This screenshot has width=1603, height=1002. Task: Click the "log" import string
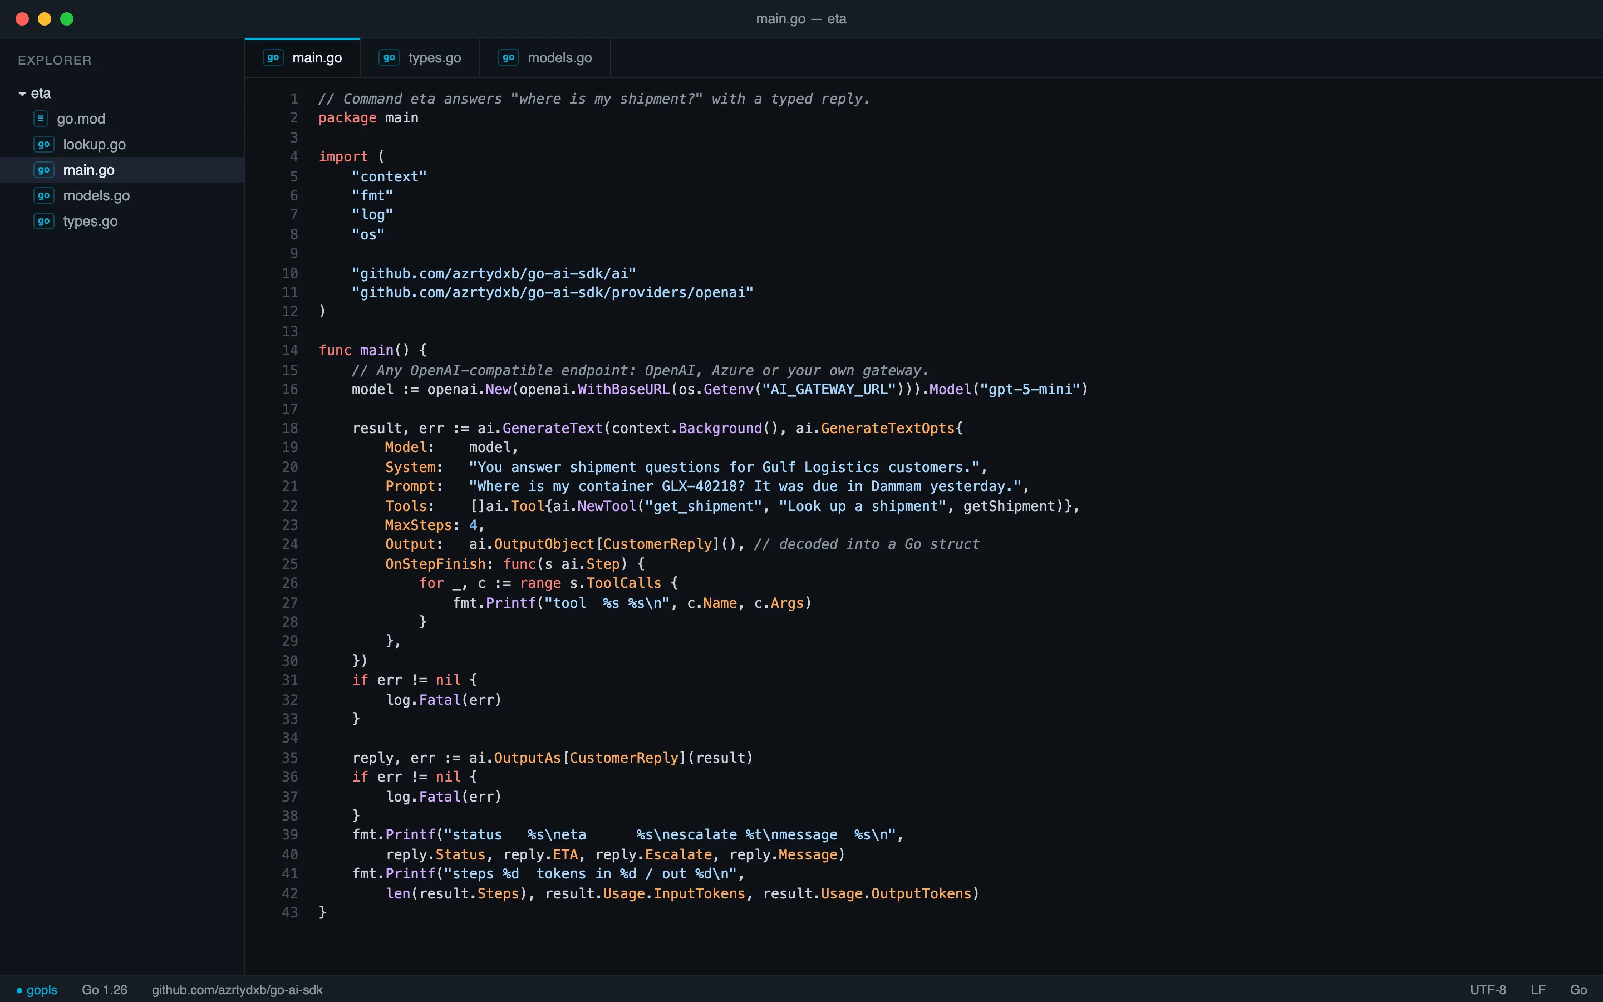372,215
